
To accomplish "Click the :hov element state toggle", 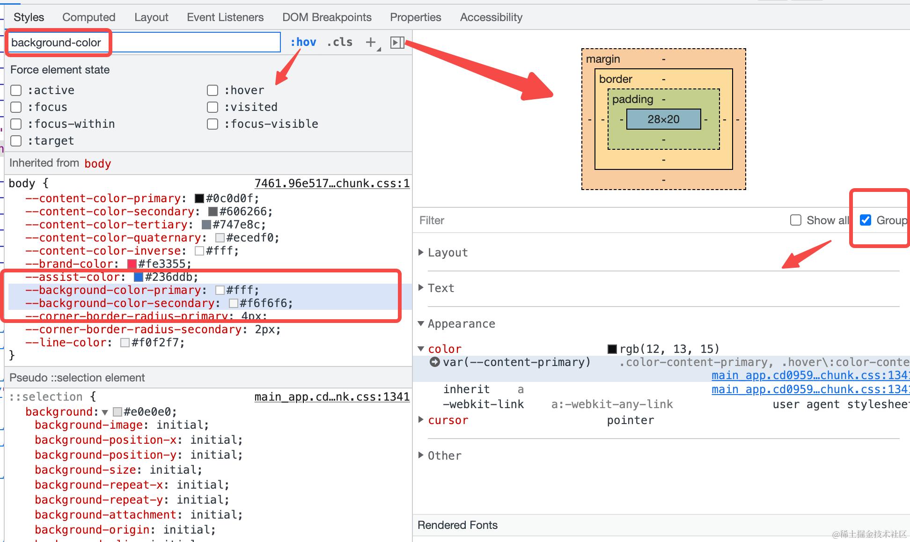I will [303, 42].
